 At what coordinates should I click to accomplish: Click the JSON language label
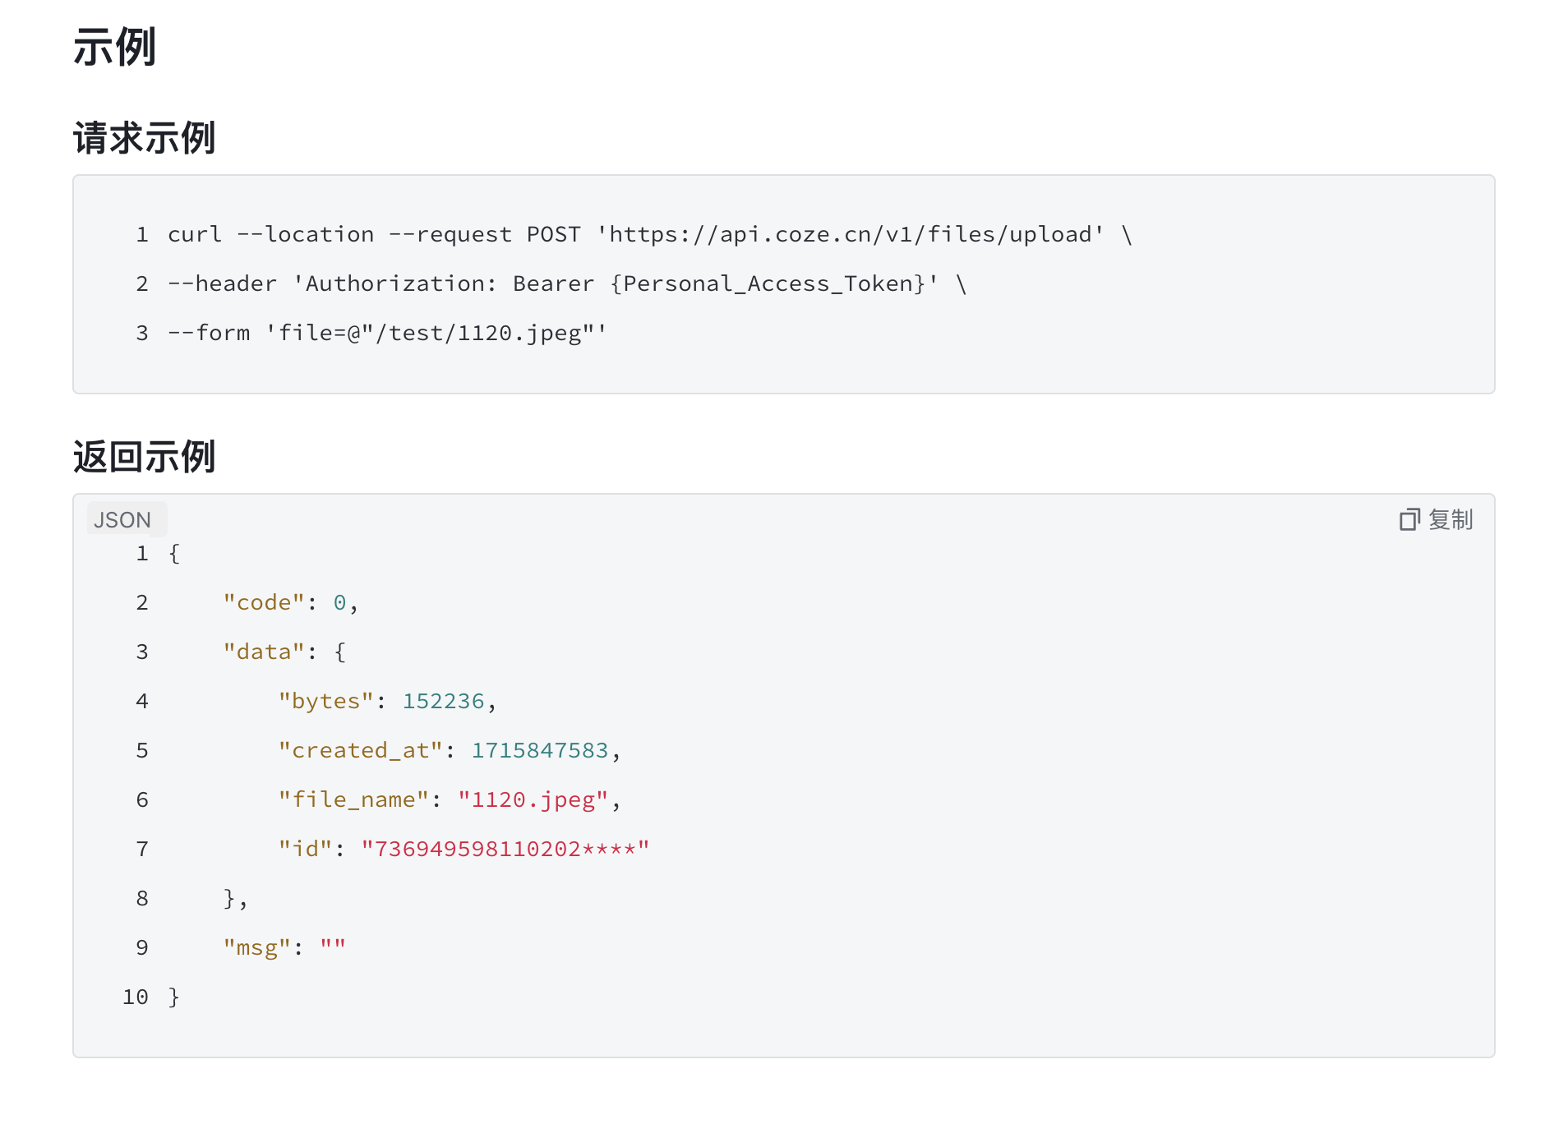click(122, 520)
